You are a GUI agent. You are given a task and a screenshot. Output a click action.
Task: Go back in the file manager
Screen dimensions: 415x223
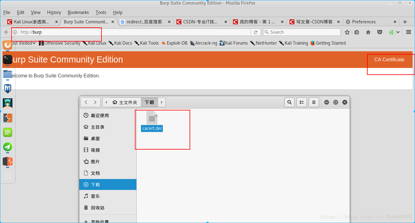pyautogui.click(x=86, y=102)
